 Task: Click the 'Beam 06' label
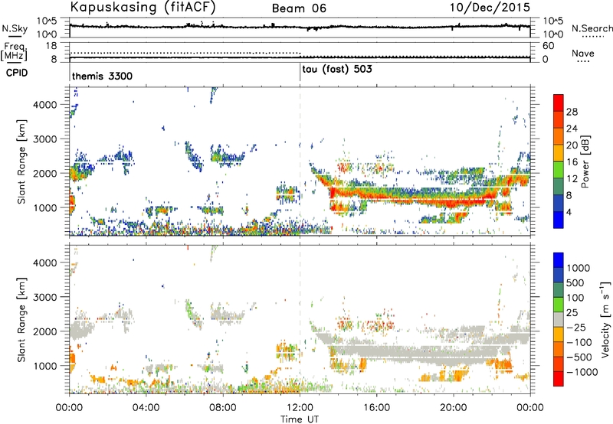click(x=299, y=8)
